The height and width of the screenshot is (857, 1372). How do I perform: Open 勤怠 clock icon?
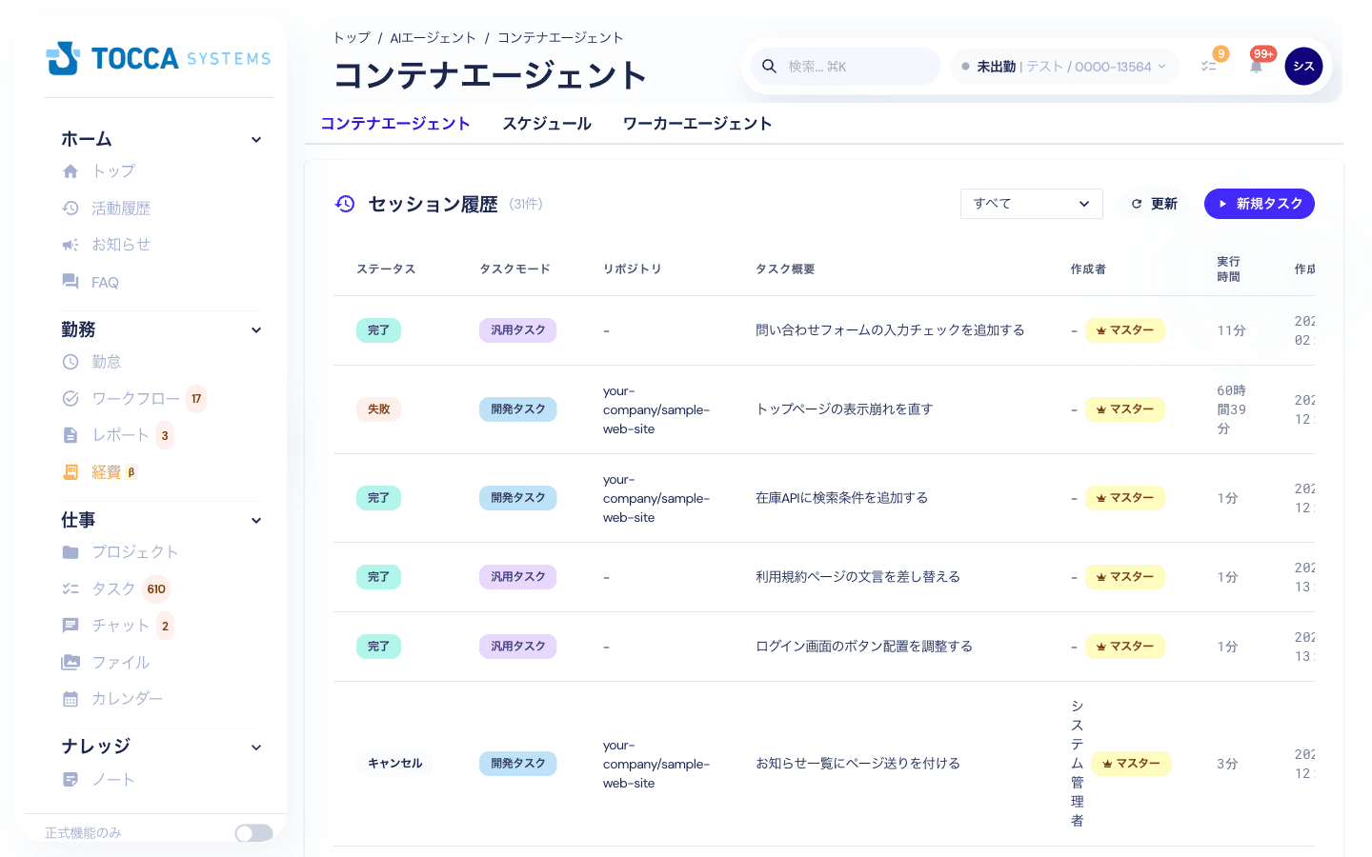(x=71, y=362)
